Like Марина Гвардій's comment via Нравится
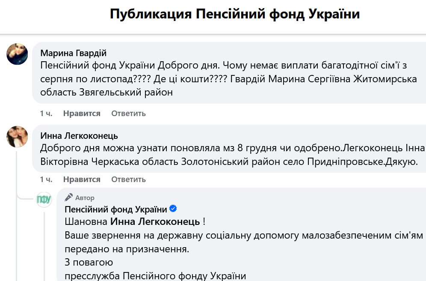426x281 pixels. point(82,114)
